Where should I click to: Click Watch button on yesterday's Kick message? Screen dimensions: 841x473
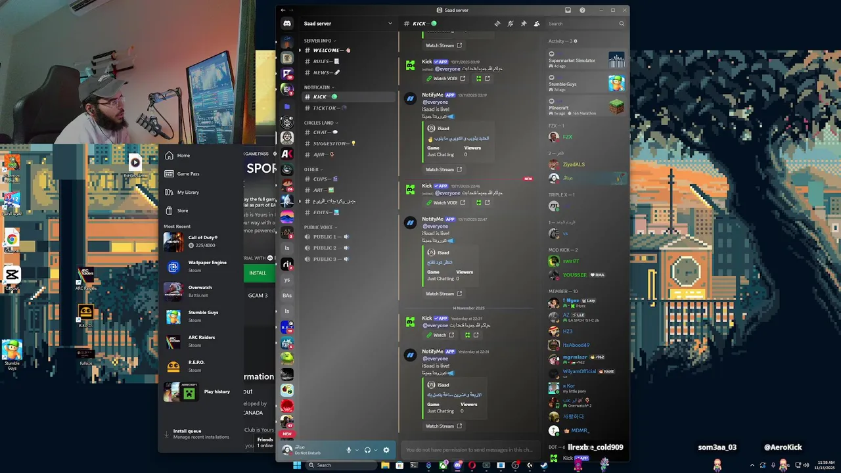(440, 335)
